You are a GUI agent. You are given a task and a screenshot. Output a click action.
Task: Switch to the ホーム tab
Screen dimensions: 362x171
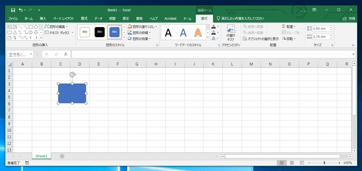click(29, 19)
